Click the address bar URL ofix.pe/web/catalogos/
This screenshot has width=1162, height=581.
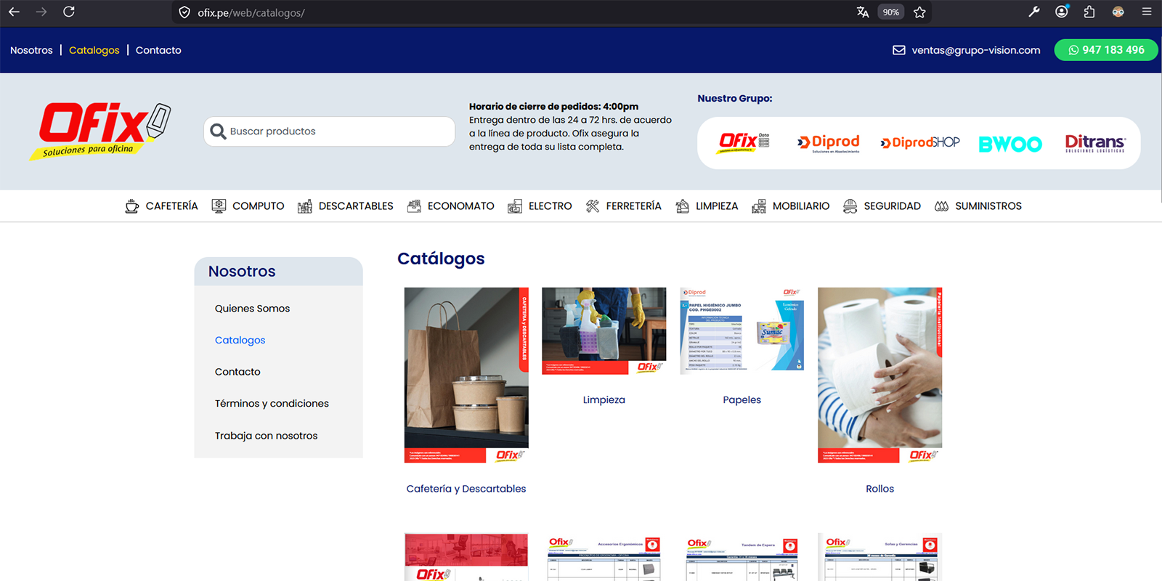click(x=251, y=12)
